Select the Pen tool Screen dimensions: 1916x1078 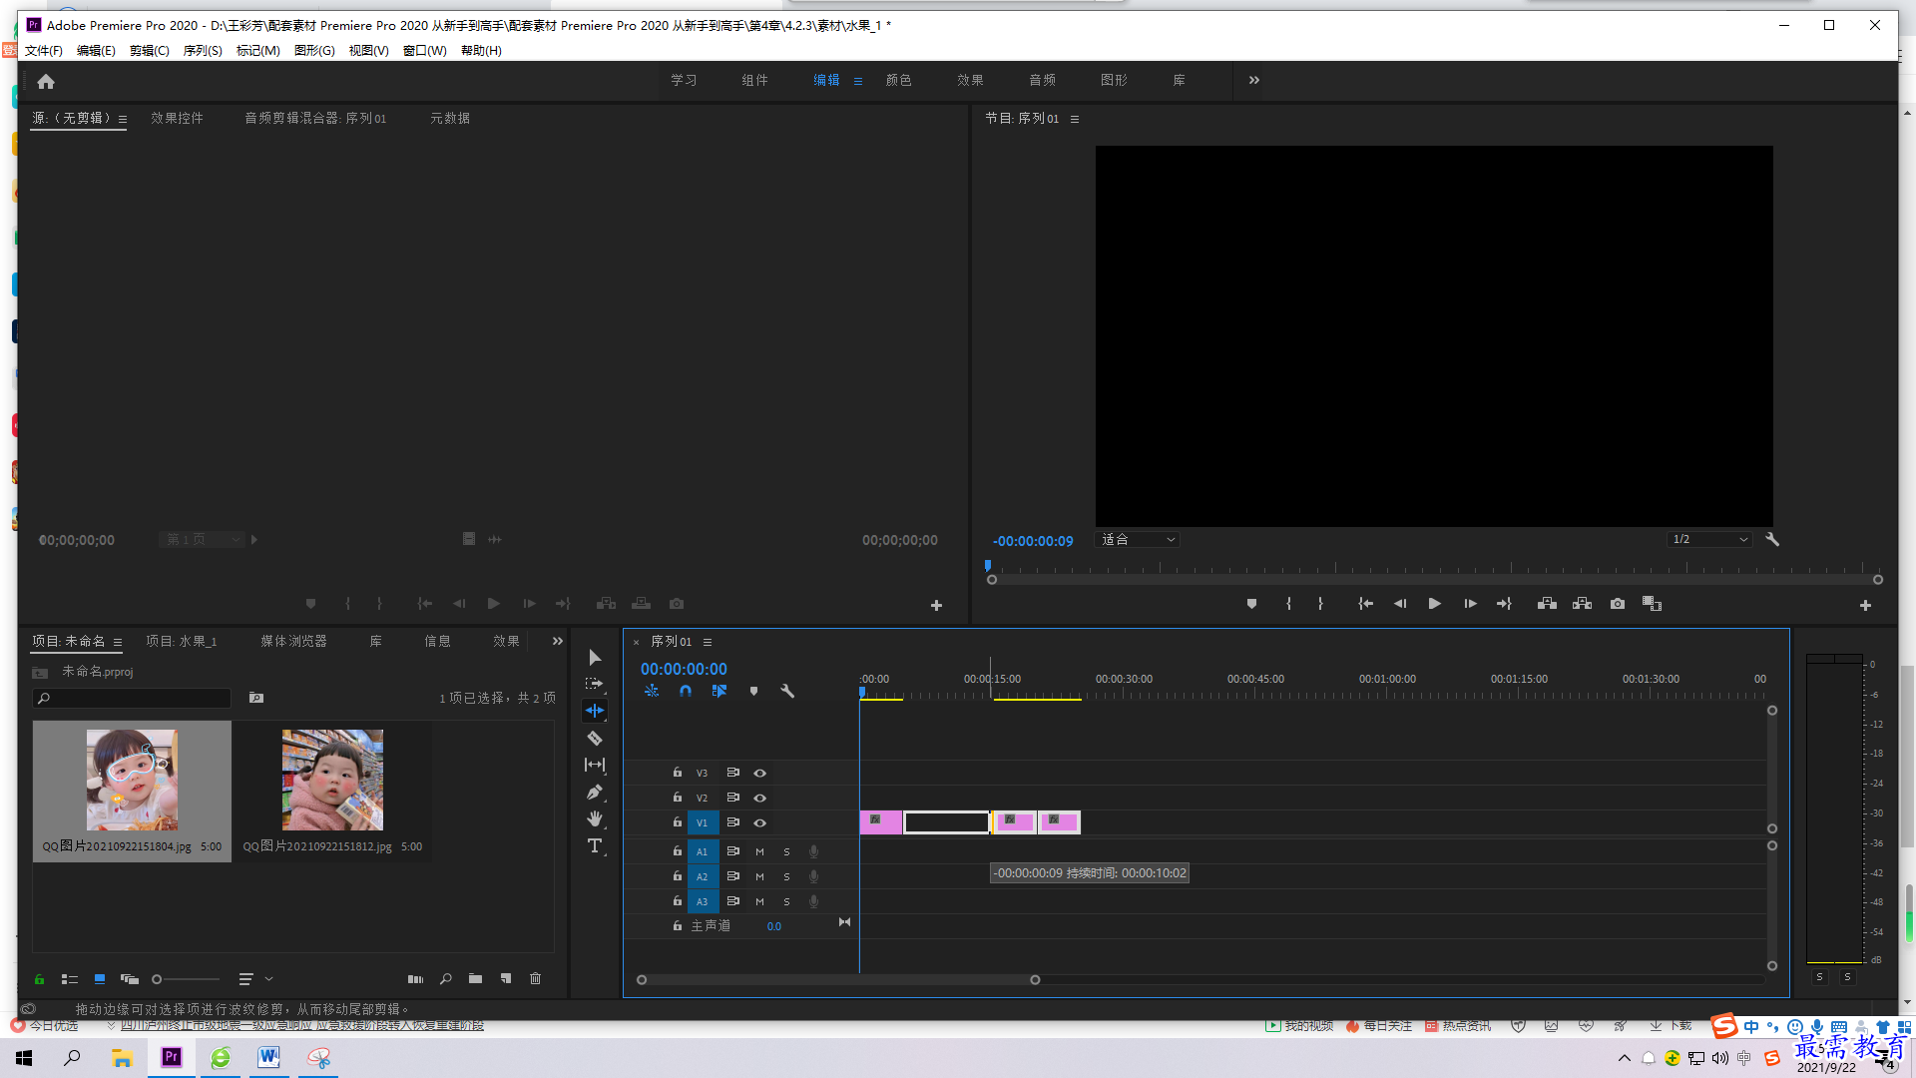595,793
